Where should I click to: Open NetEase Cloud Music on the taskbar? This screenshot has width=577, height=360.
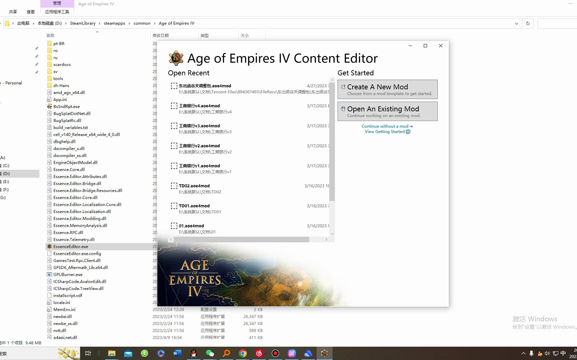(259, 353)
